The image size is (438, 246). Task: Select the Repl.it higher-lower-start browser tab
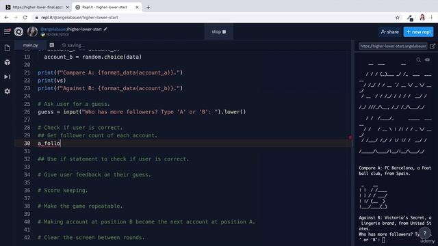[x=107, y=8]
